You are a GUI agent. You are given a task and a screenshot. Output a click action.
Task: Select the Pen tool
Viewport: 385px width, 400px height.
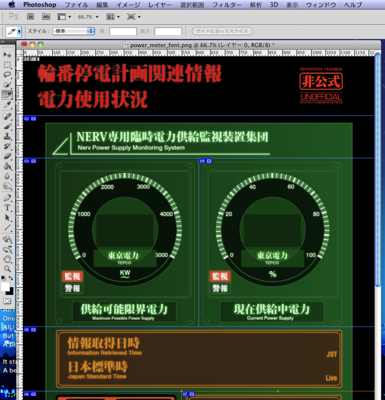(x=7, y=197)
